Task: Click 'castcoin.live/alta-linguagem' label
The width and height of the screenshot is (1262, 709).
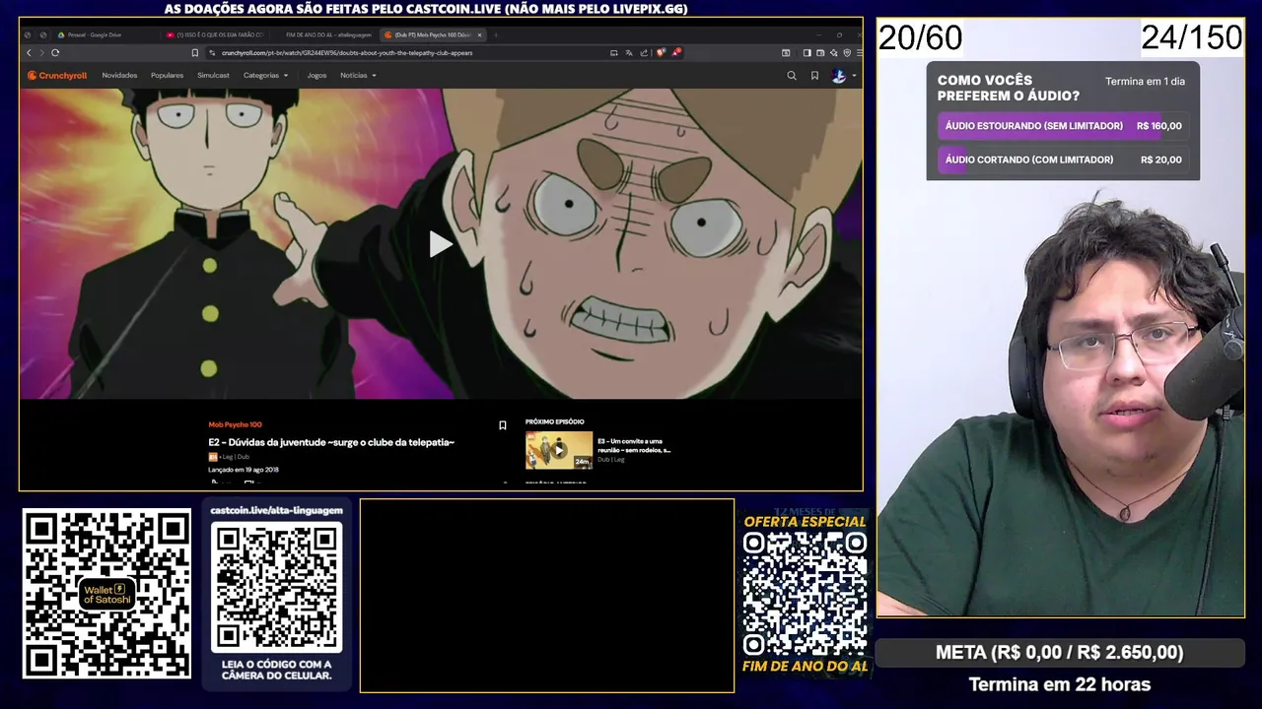Action: [276, 510]
